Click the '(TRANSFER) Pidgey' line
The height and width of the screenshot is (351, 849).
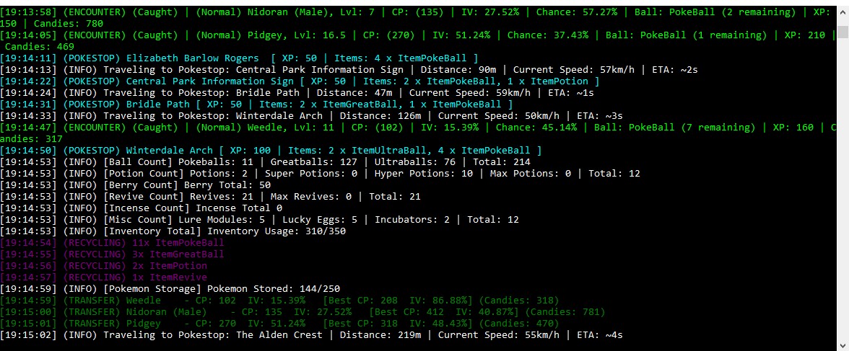pyautogui.click(x=279, y=323)
